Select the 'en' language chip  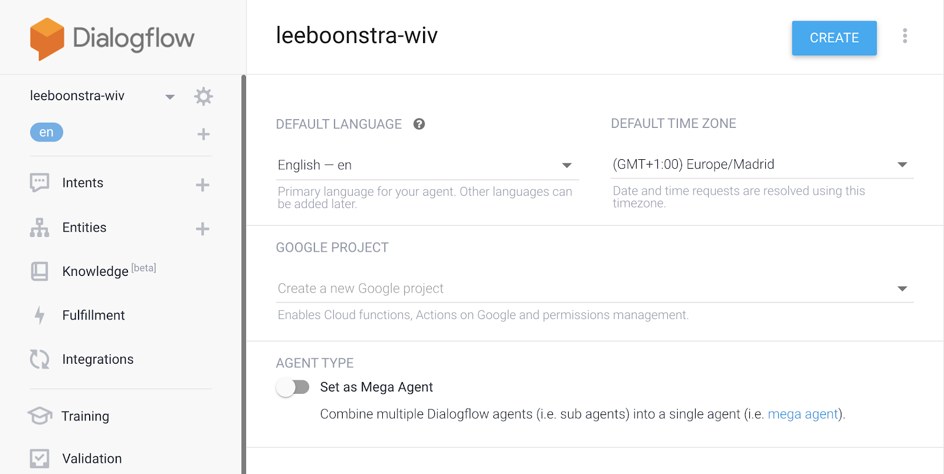point(47,133)
